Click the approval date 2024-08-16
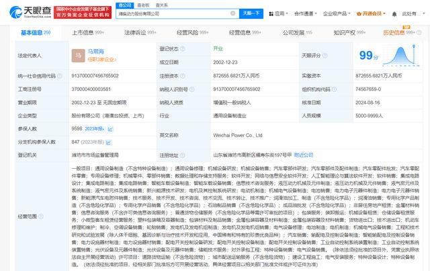Screen dimensions: 430x271 click(x=368, y=102)
